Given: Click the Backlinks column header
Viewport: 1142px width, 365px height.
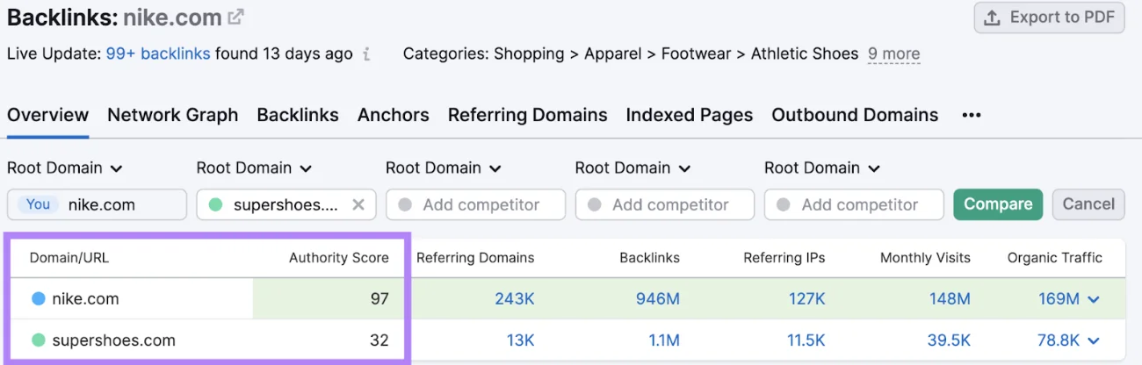Looking at the screenshot, I should (650, 258).
